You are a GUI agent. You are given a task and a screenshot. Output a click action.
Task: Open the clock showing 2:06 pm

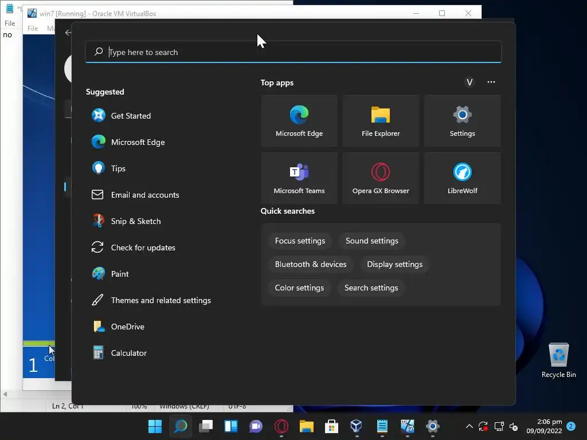(545, 426)
